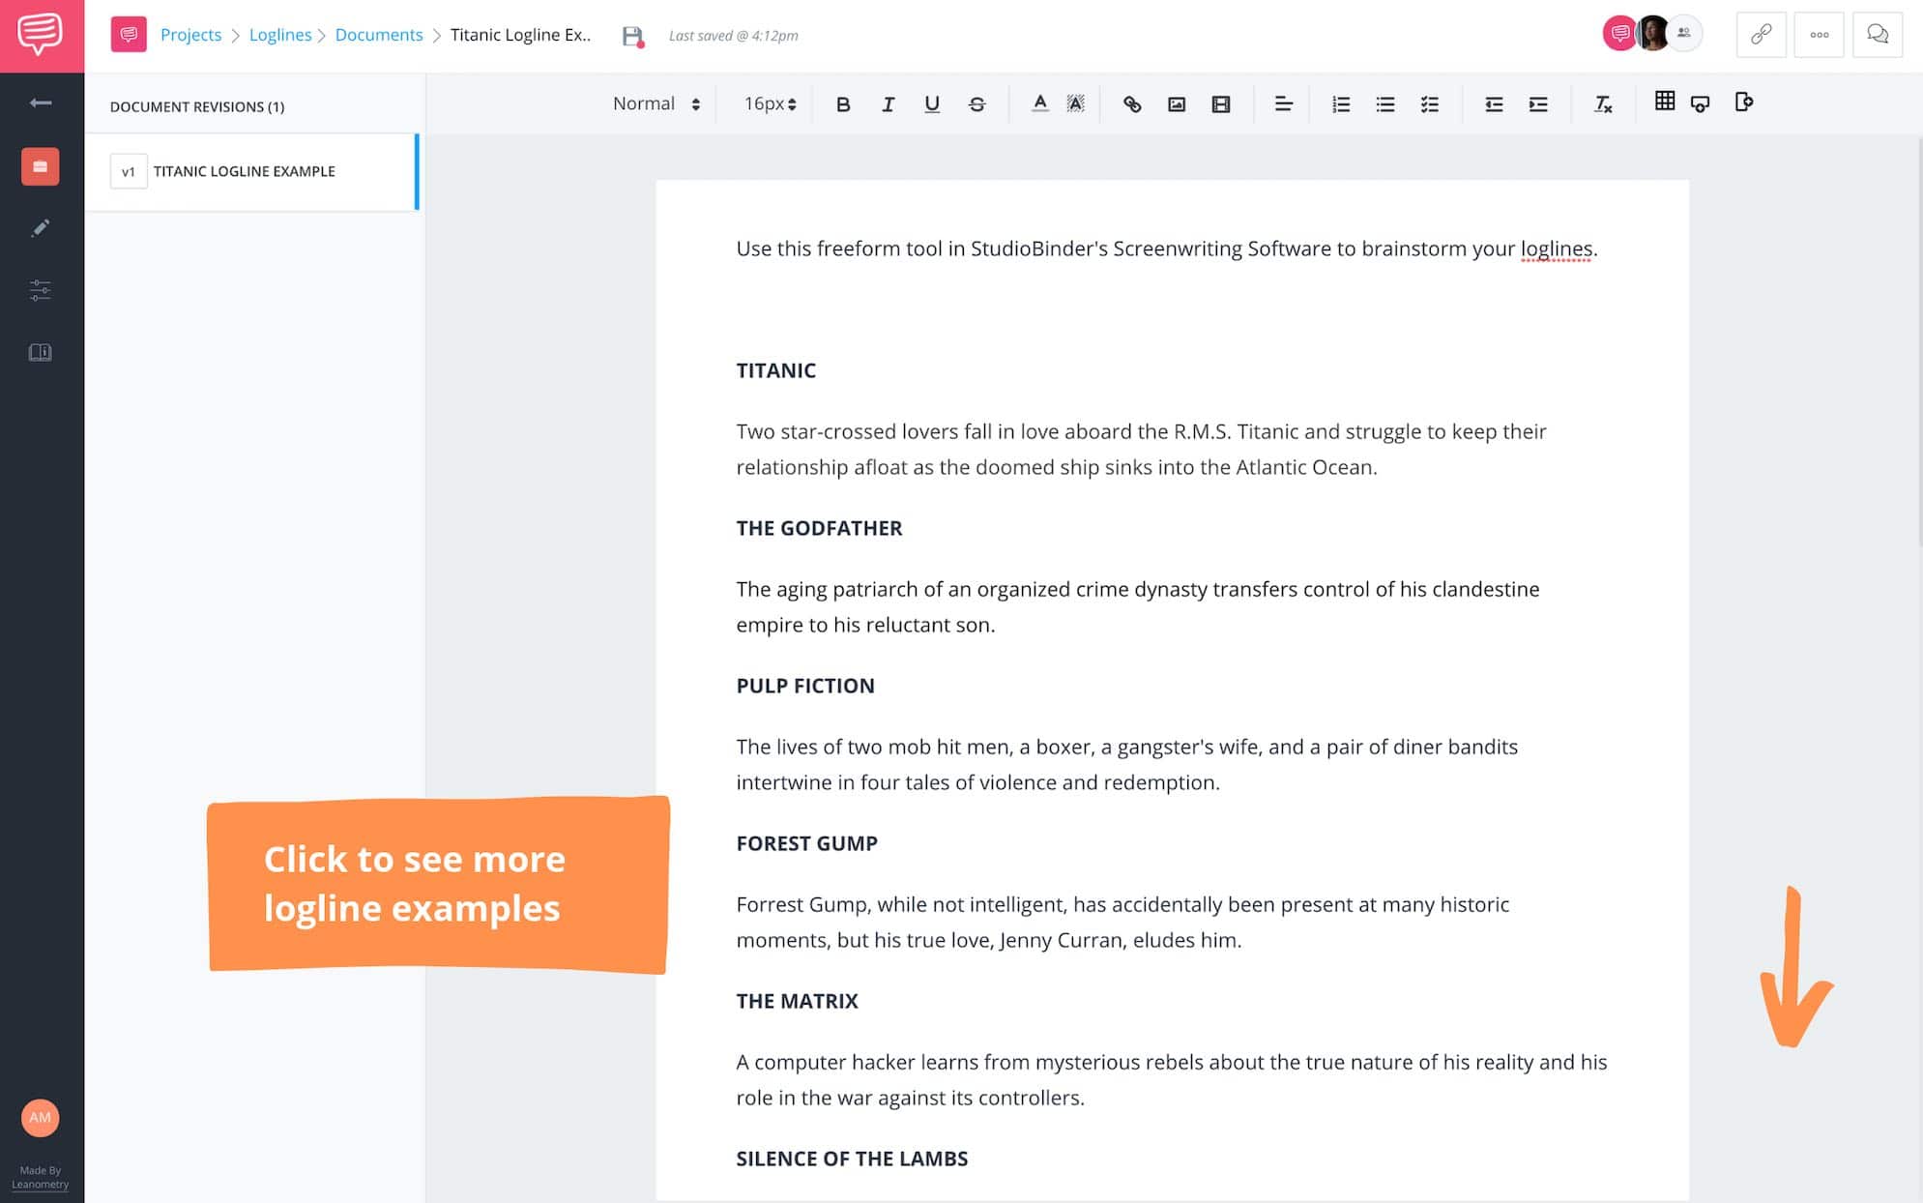This screenshot has height=1203, width=1923.
Task: Toggle the checklist formatting icon
Action: point(1430,103)
